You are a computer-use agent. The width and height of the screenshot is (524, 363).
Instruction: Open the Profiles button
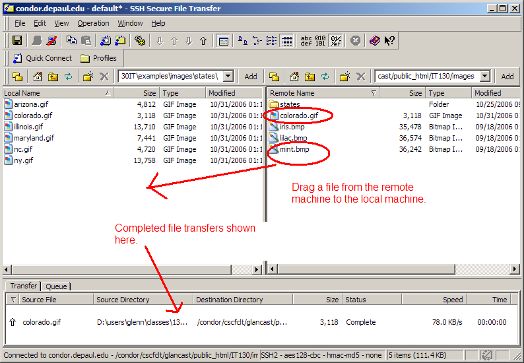[98, 58]
